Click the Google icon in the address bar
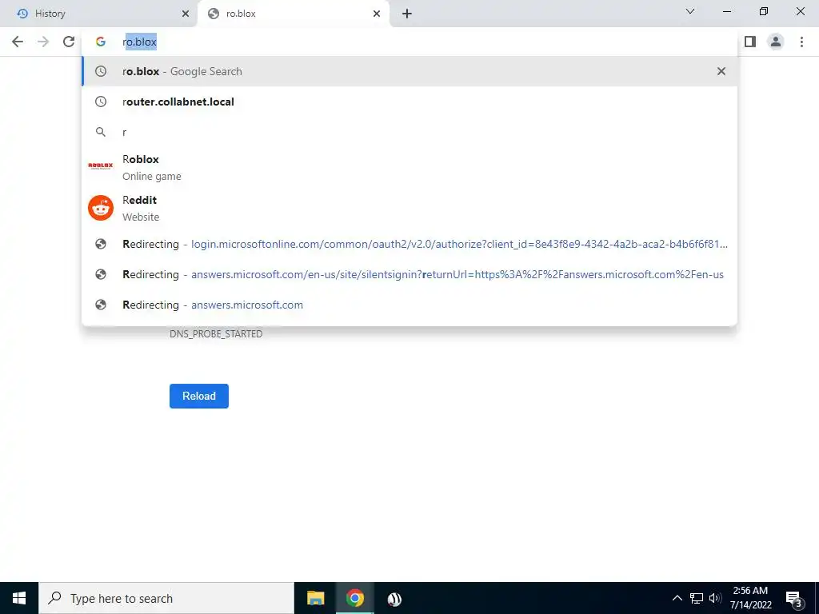The width and height of the screenshot is (819, 614). pos(101,42)
